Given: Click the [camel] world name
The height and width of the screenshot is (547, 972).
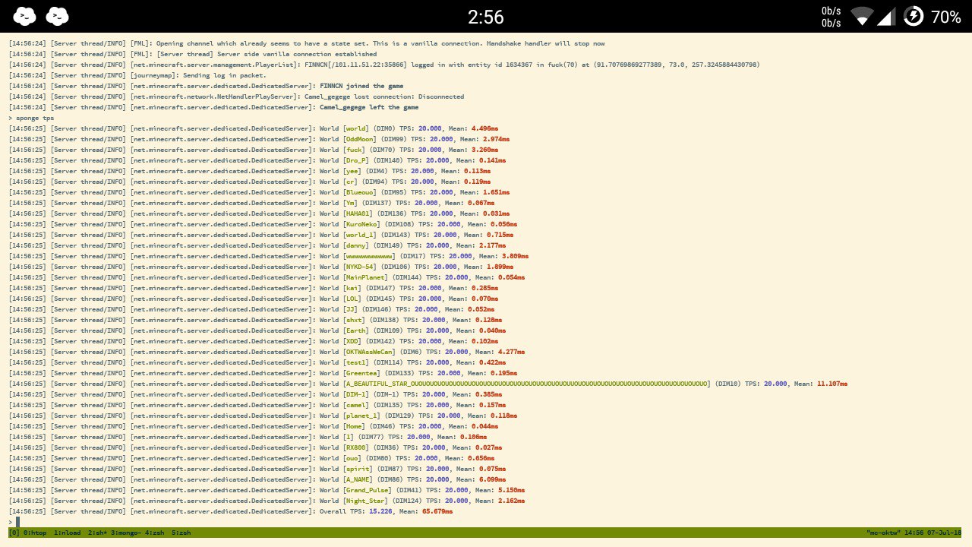Looking at the screenshot, I should (x=358, y=405).
